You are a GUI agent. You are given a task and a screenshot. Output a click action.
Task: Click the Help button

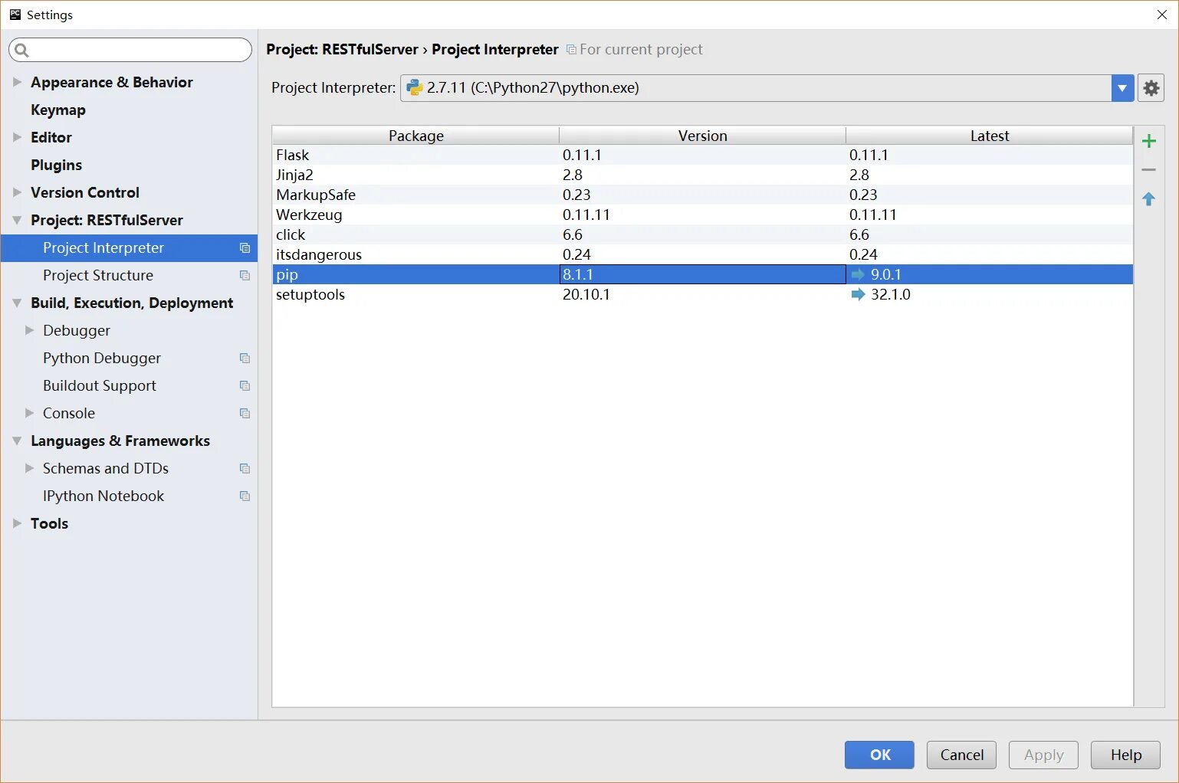[1125, 755]
